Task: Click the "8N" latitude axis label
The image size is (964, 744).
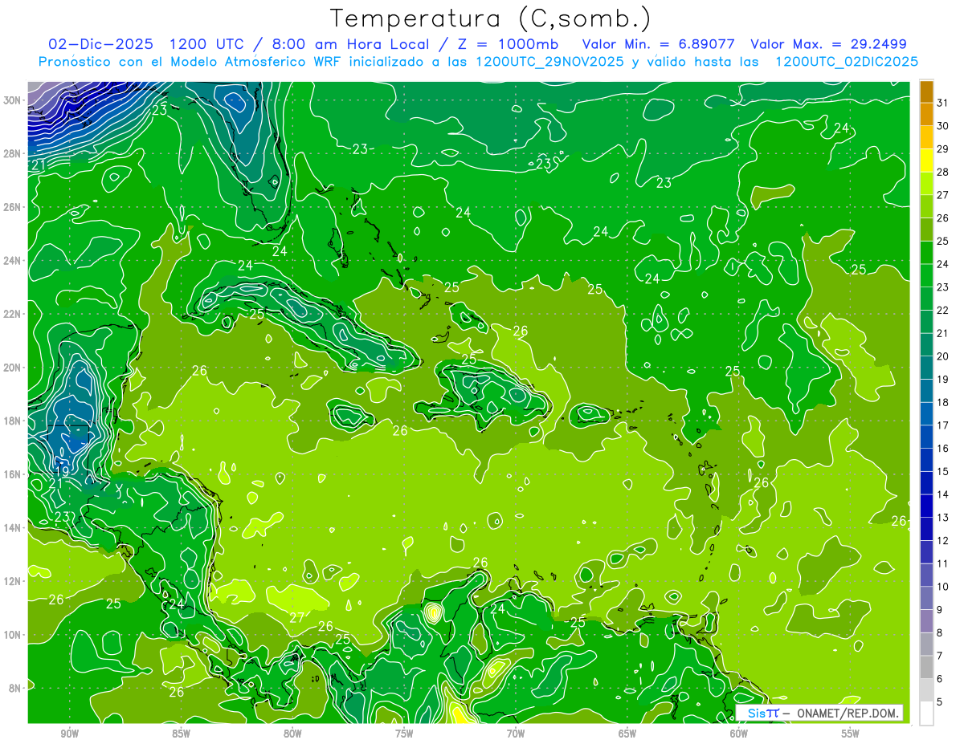Action: point(16,688)
